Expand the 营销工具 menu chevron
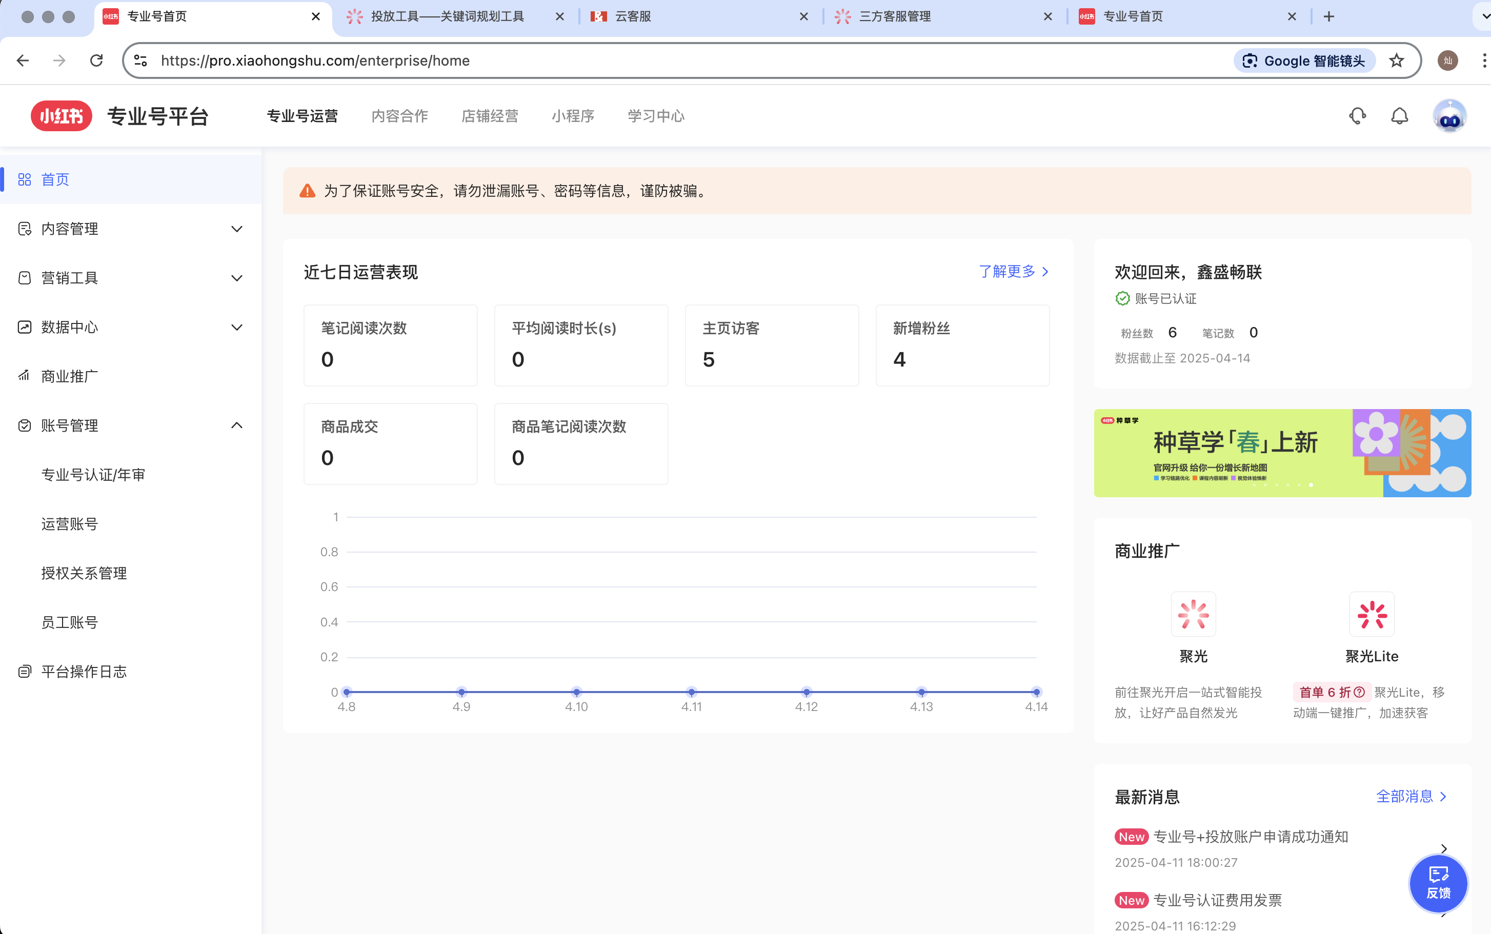 tap(236, 278)
